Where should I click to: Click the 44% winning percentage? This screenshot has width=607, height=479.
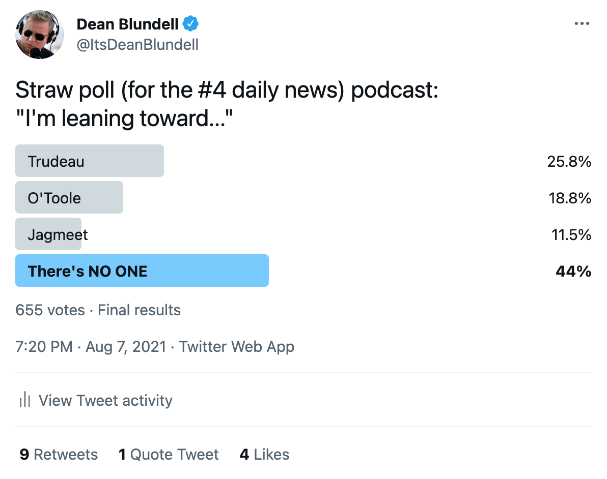tap(573, 271)
